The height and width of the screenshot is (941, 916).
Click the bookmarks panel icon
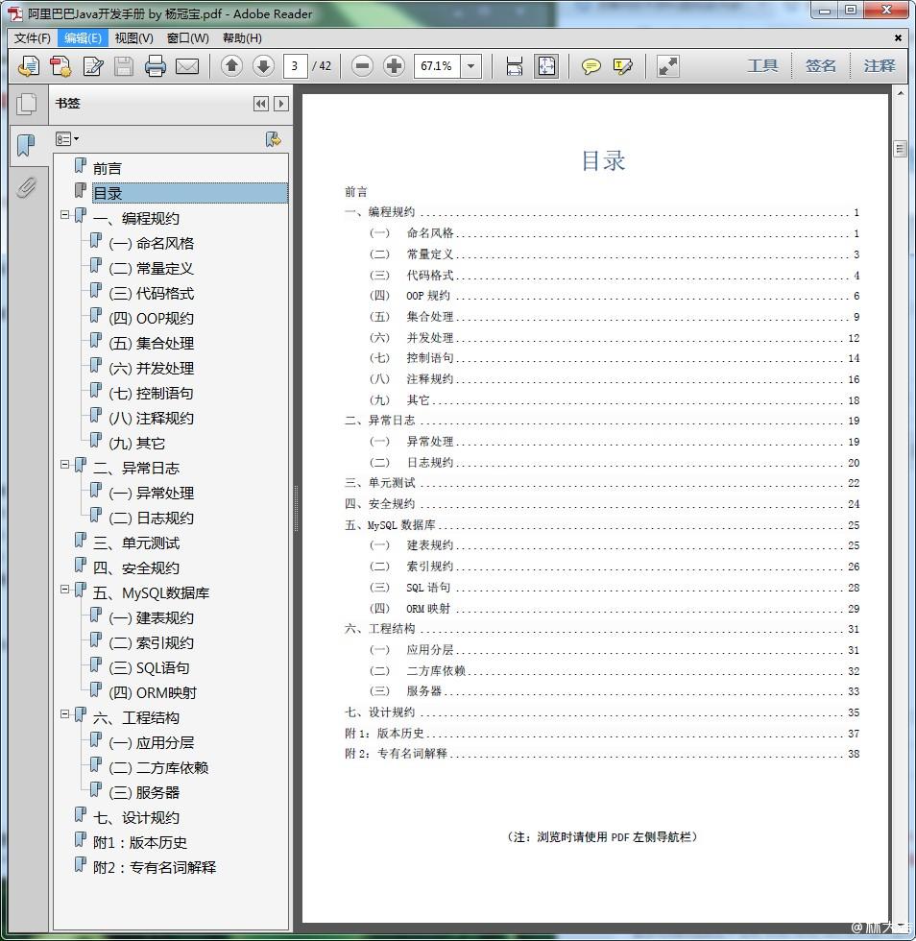(x=27, y=145)
